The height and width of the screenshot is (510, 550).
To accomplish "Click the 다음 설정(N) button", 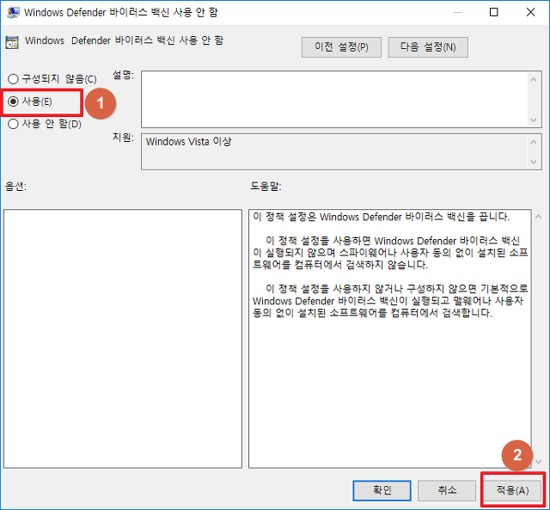I will [x=428, y=47].
